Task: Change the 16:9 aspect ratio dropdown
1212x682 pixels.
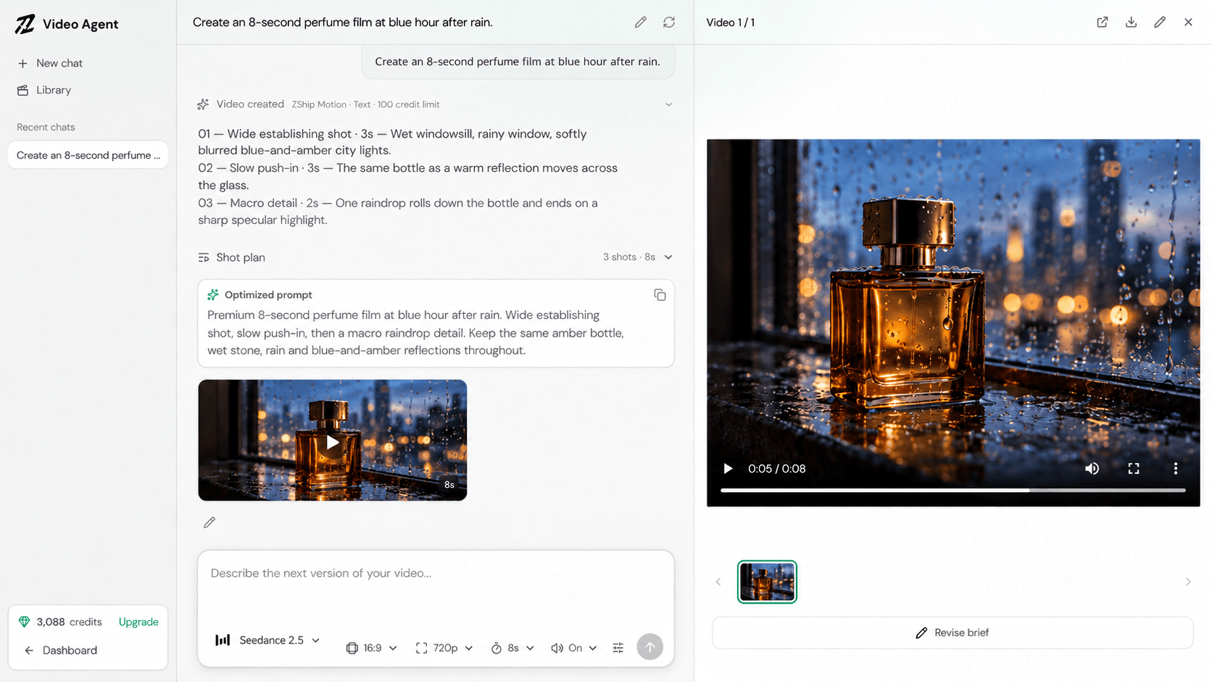Action: coord(372,648)
